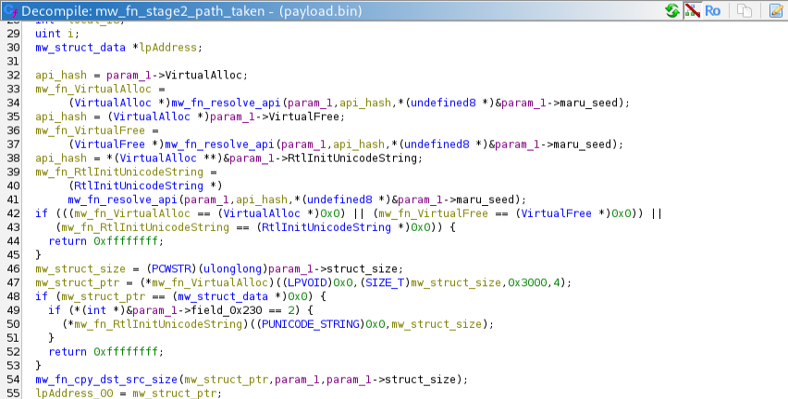Click the PCWSTR cast on line 46
788x399 pixels.
pyautogui.click(x=171, y=269)
